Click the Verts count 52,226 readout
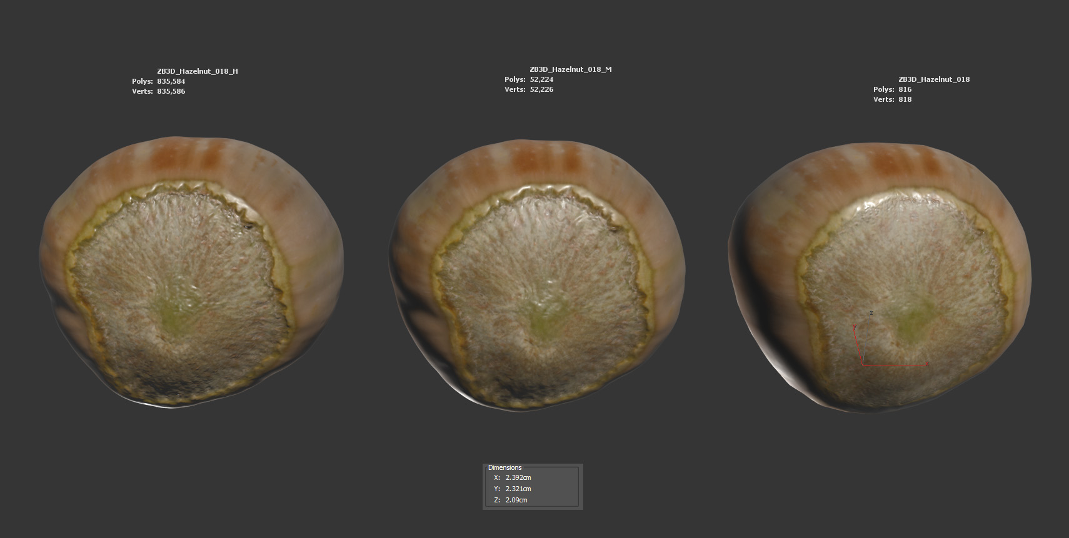Image resolution: width=1069 pixels, height=538 pixels. (x=541, y=89)
